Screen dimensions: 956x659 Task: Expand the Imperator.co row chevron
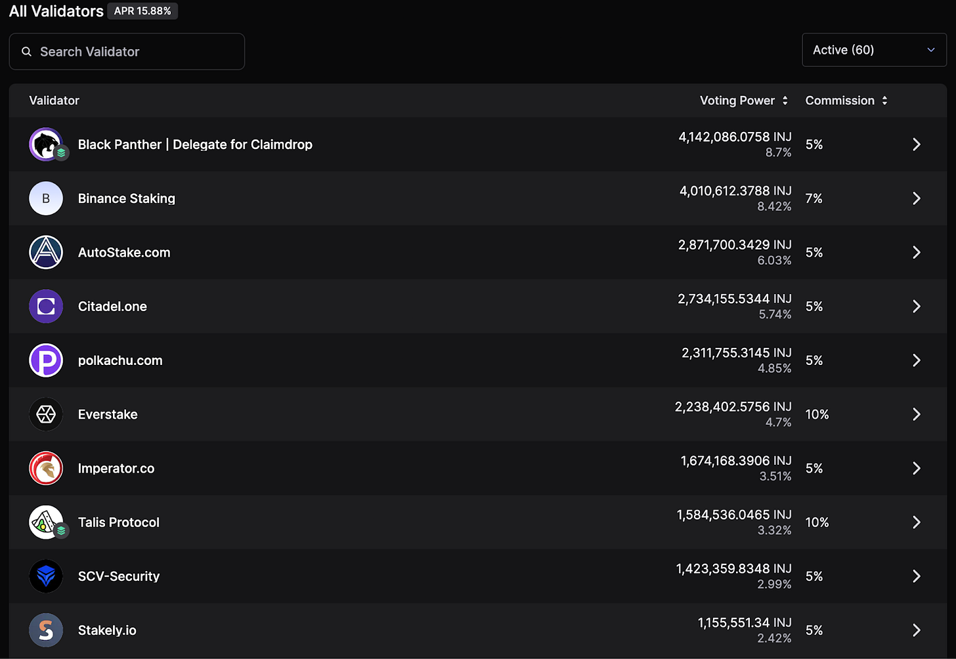(x=917, y=468)
